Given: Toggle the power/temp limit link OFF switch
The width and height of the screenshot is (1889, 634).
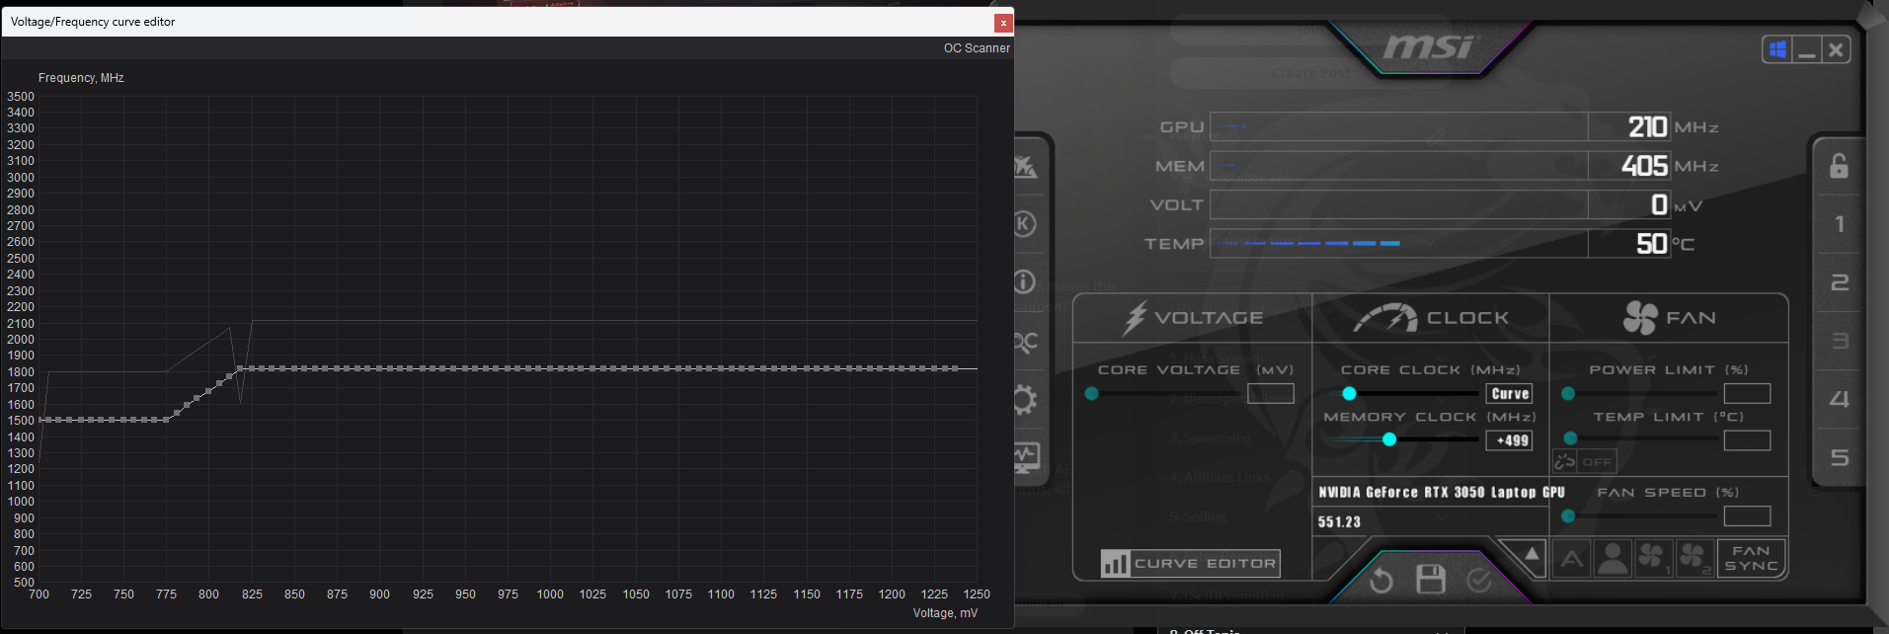Looking at the screenshot, I should (1585, 461).
